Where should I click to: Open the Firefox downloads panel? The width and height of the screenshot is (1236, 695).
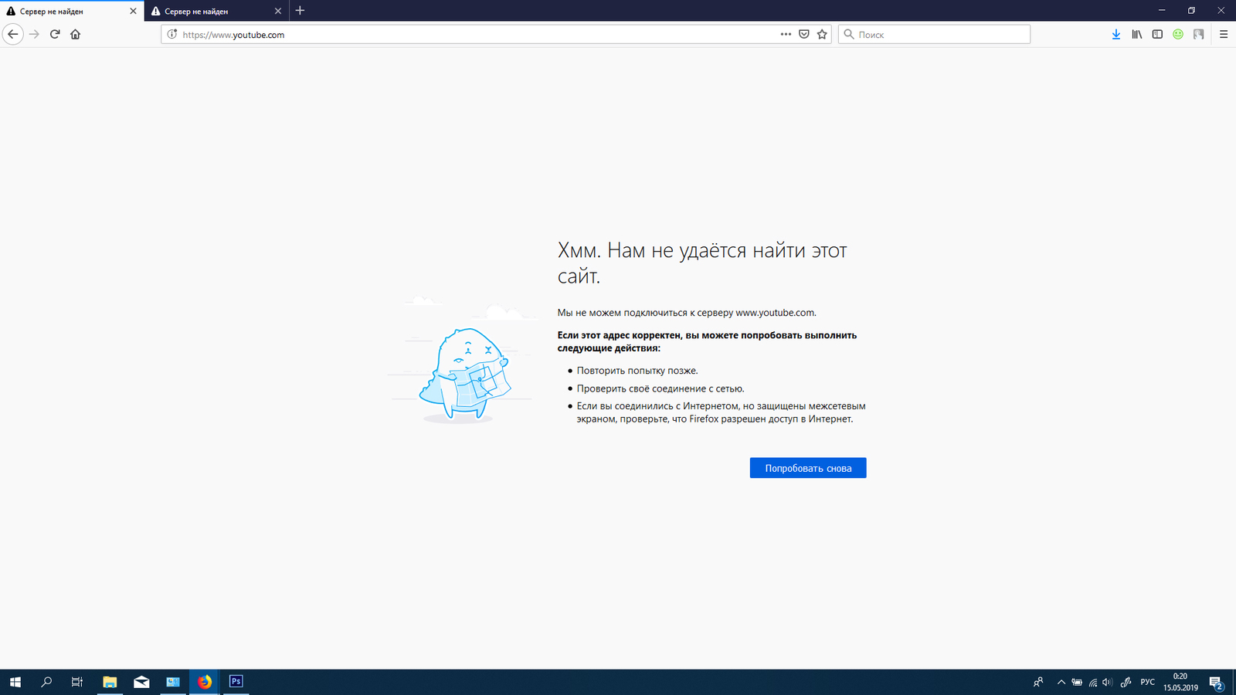pos(1116,34)
